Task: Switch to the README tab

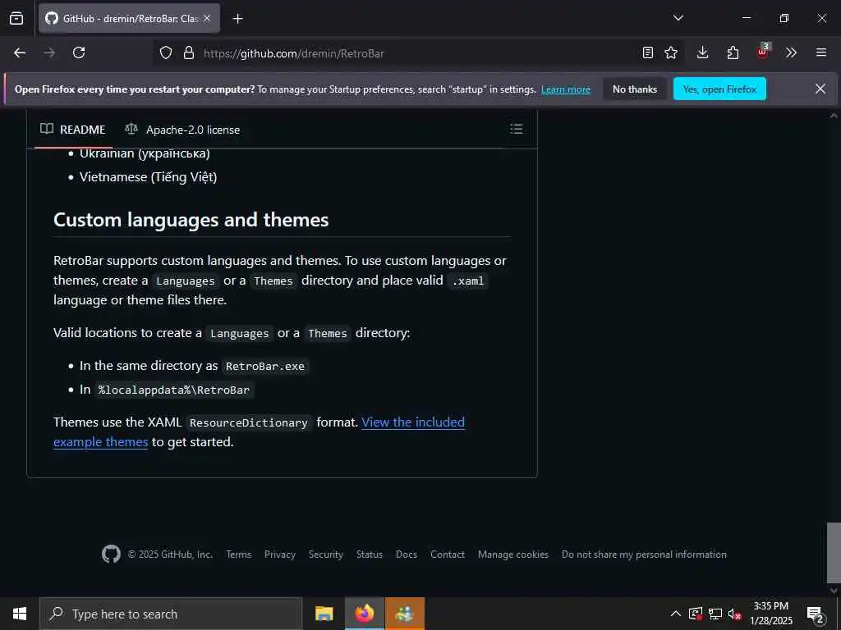Action: coord(73,130)
